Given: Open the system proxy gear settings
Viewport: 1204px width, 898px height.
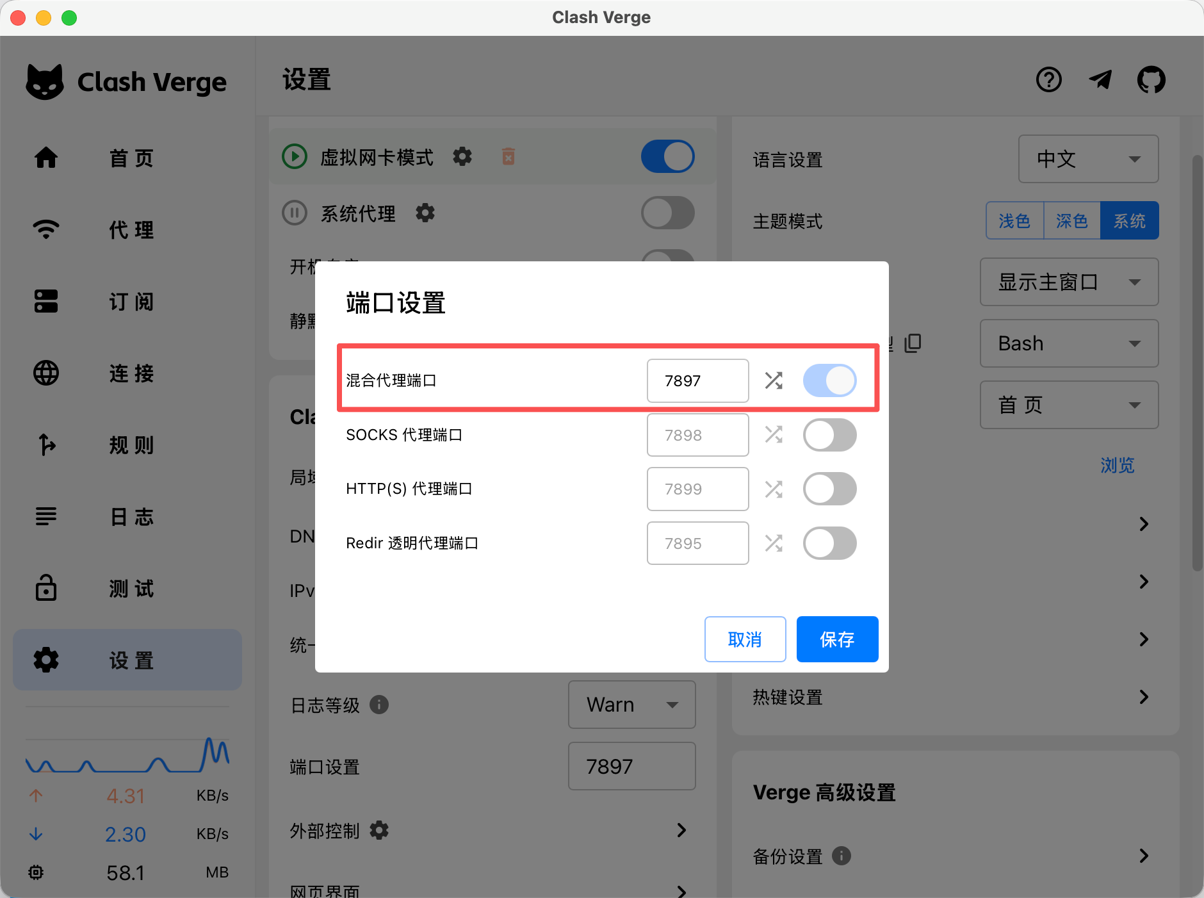Looking at the screenshot, I should [x=425, y=213].
